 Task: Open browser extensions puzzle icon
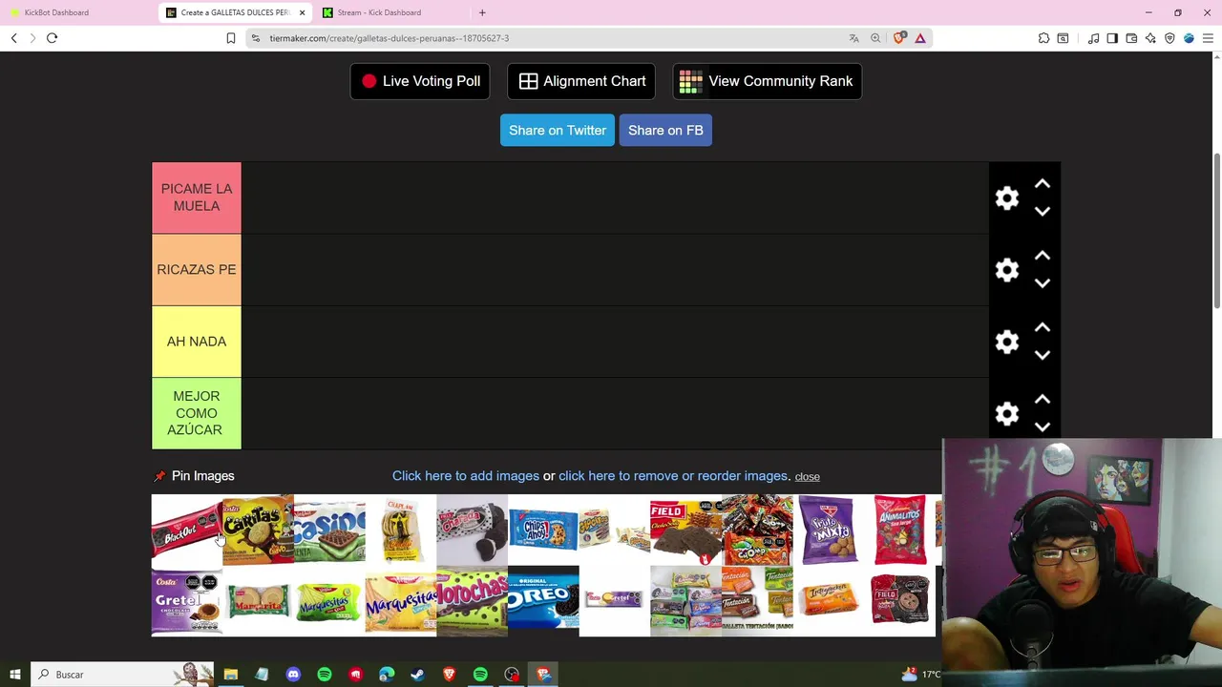click(x=1043, y=38)
